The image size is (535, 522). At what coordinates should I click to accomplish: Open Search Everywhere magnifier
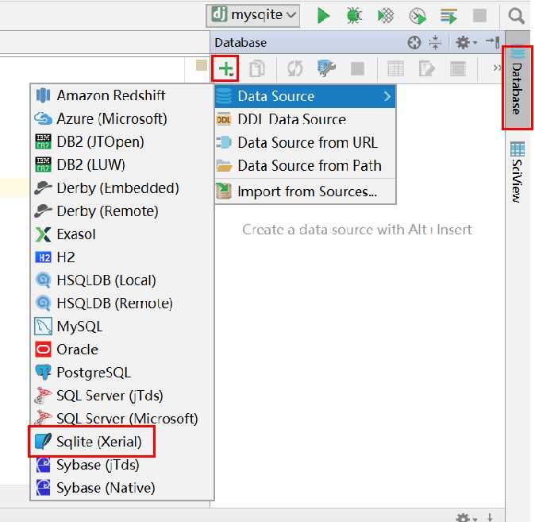coord(516,16)
